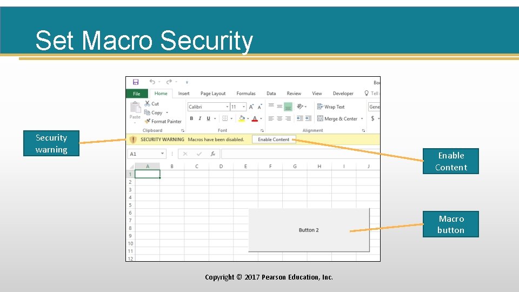
Task: Select column C header
Action: (x=197, y=166)
